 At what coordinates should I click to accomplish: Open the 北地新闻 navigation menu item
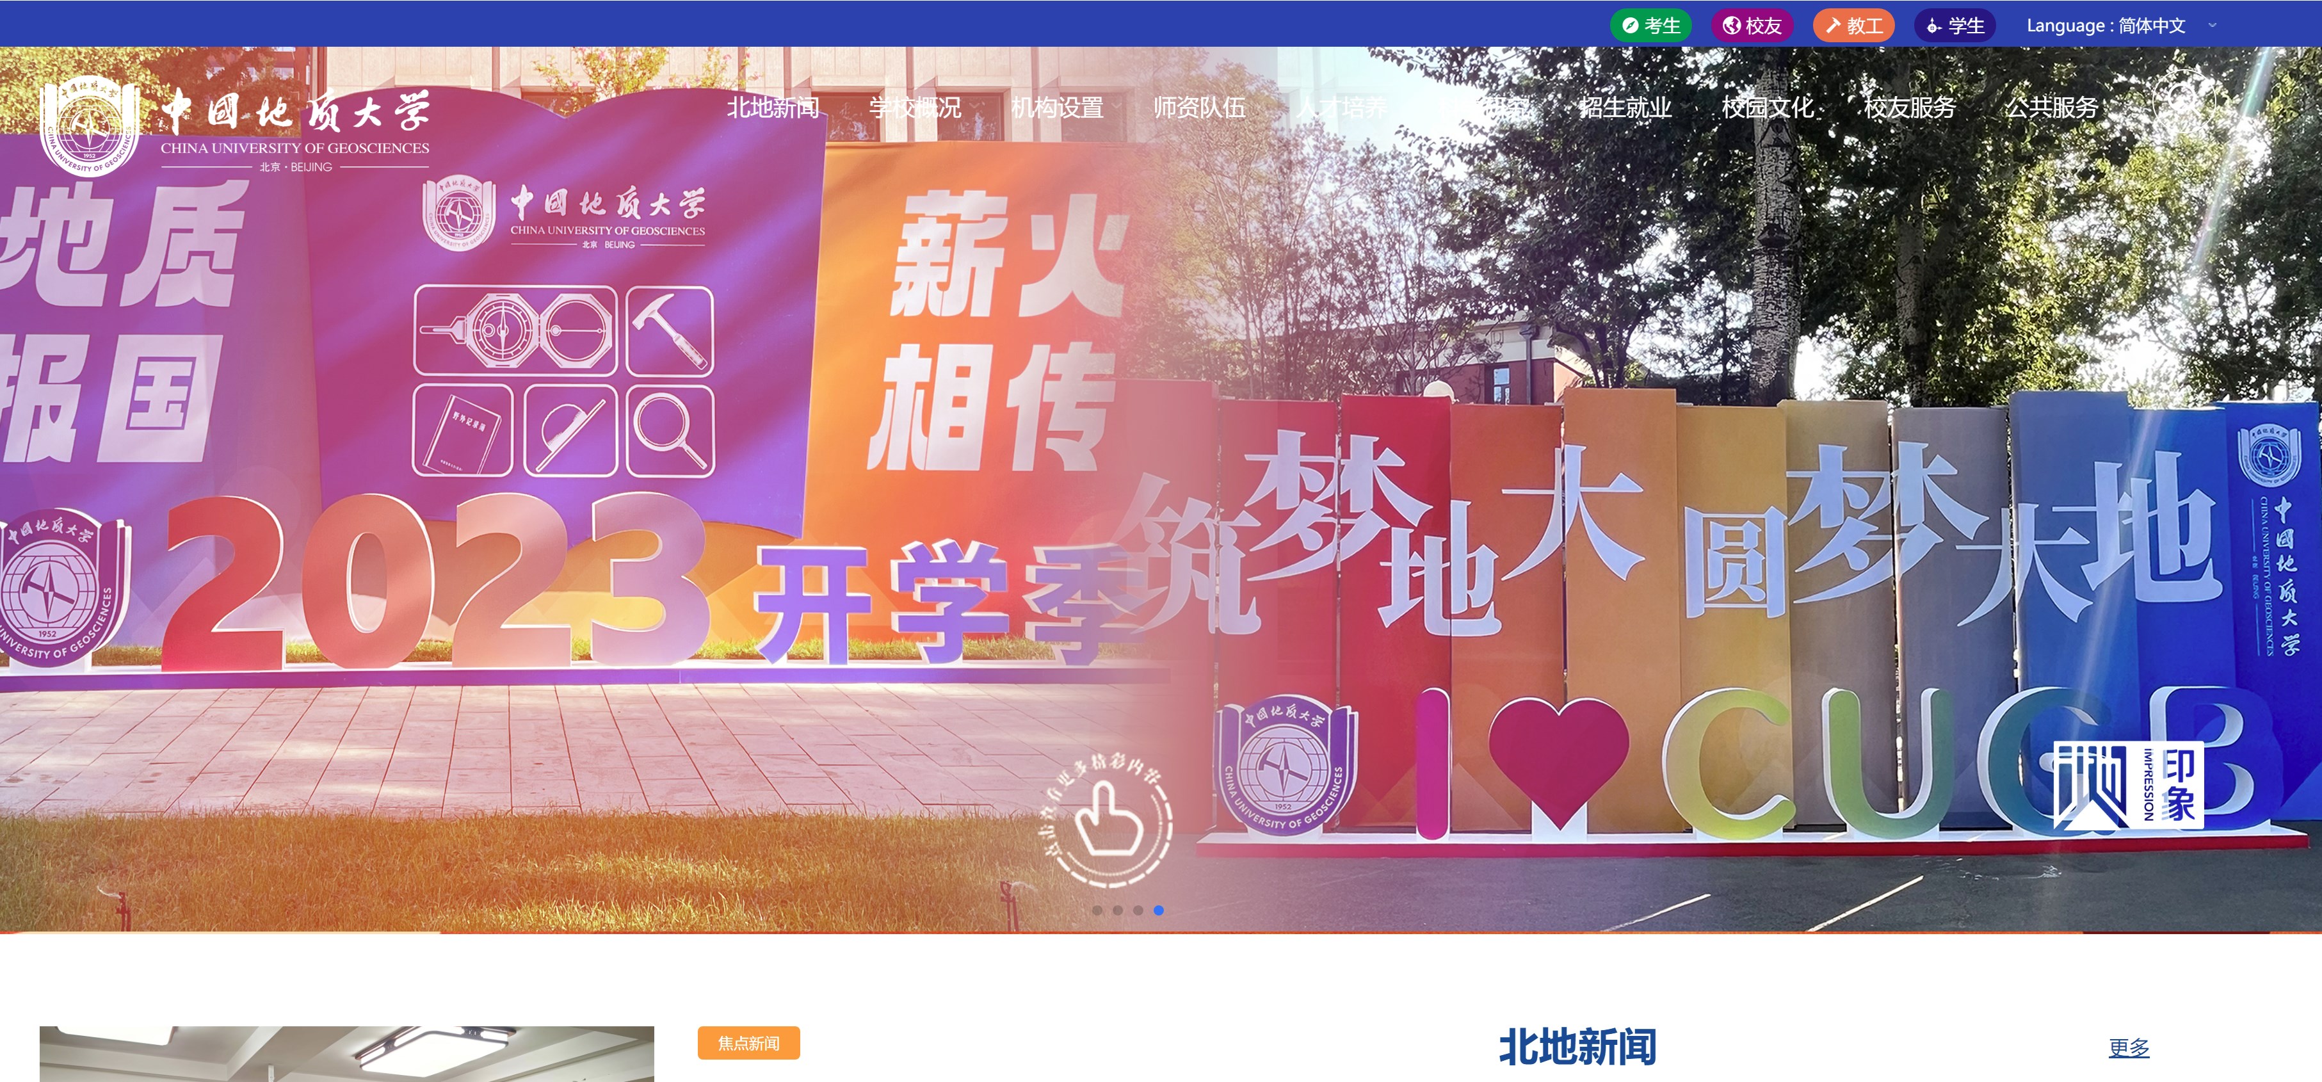click(773, 108)
